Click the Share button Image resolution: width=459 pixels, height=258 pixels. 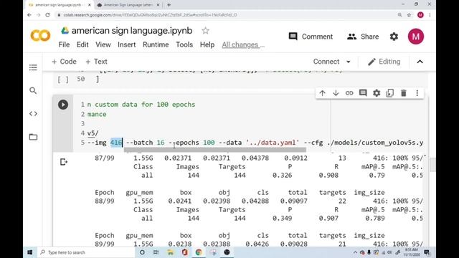(x=363, y=37)
